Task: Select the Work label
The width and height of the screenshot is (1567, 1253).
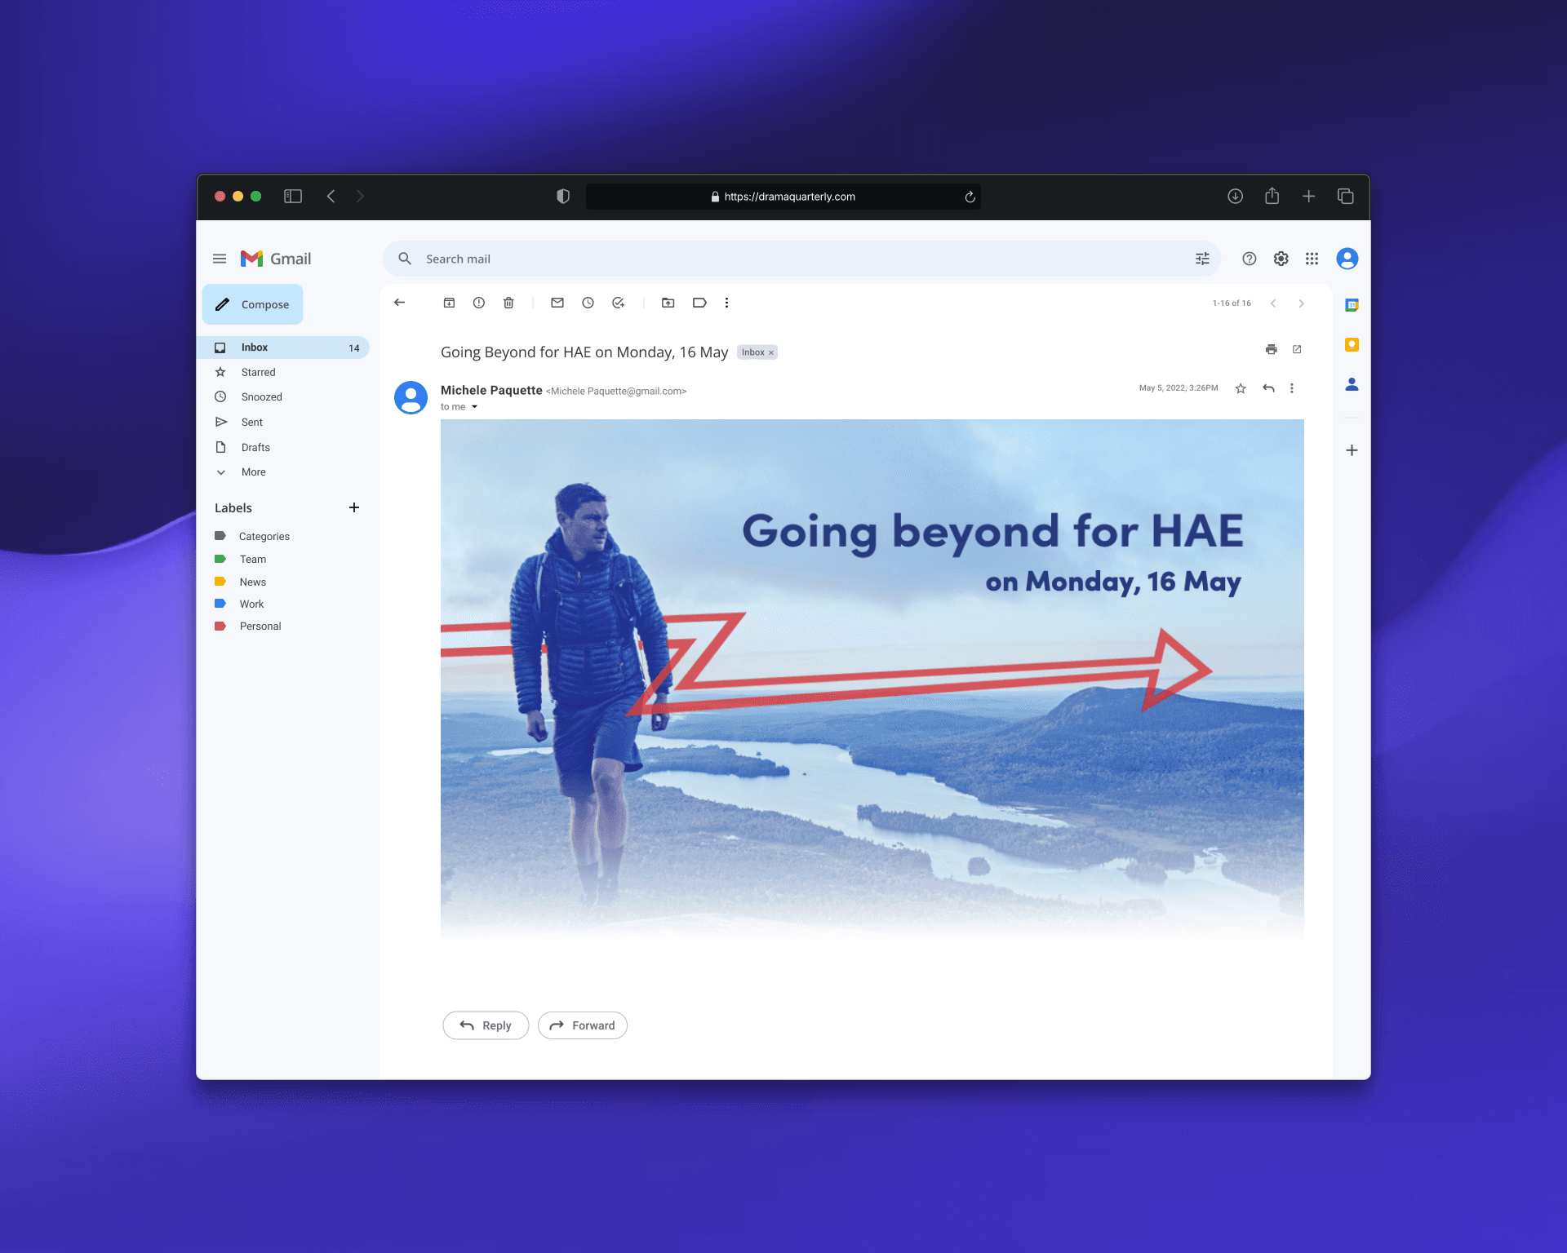Action: click(x=251, y=604)
